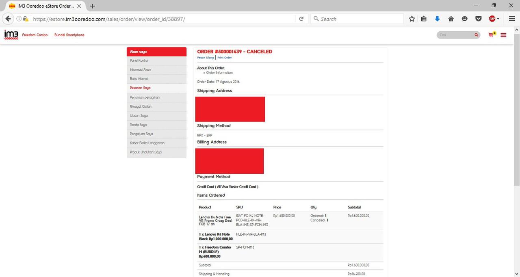Screen dimensions: 520x277
Task: Go back to the previous page
Action: tap(8, 19)
